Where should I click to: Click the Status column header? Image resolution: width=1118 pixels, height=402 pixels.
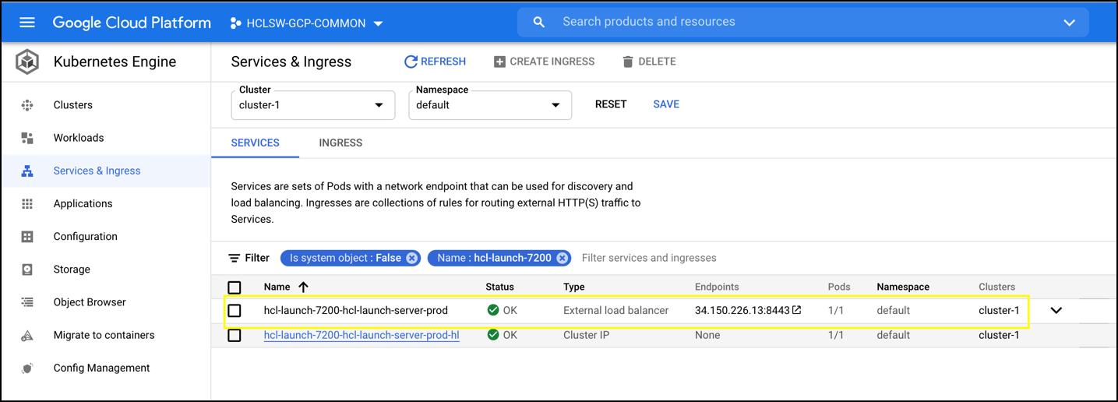click(x=500, y=287)
